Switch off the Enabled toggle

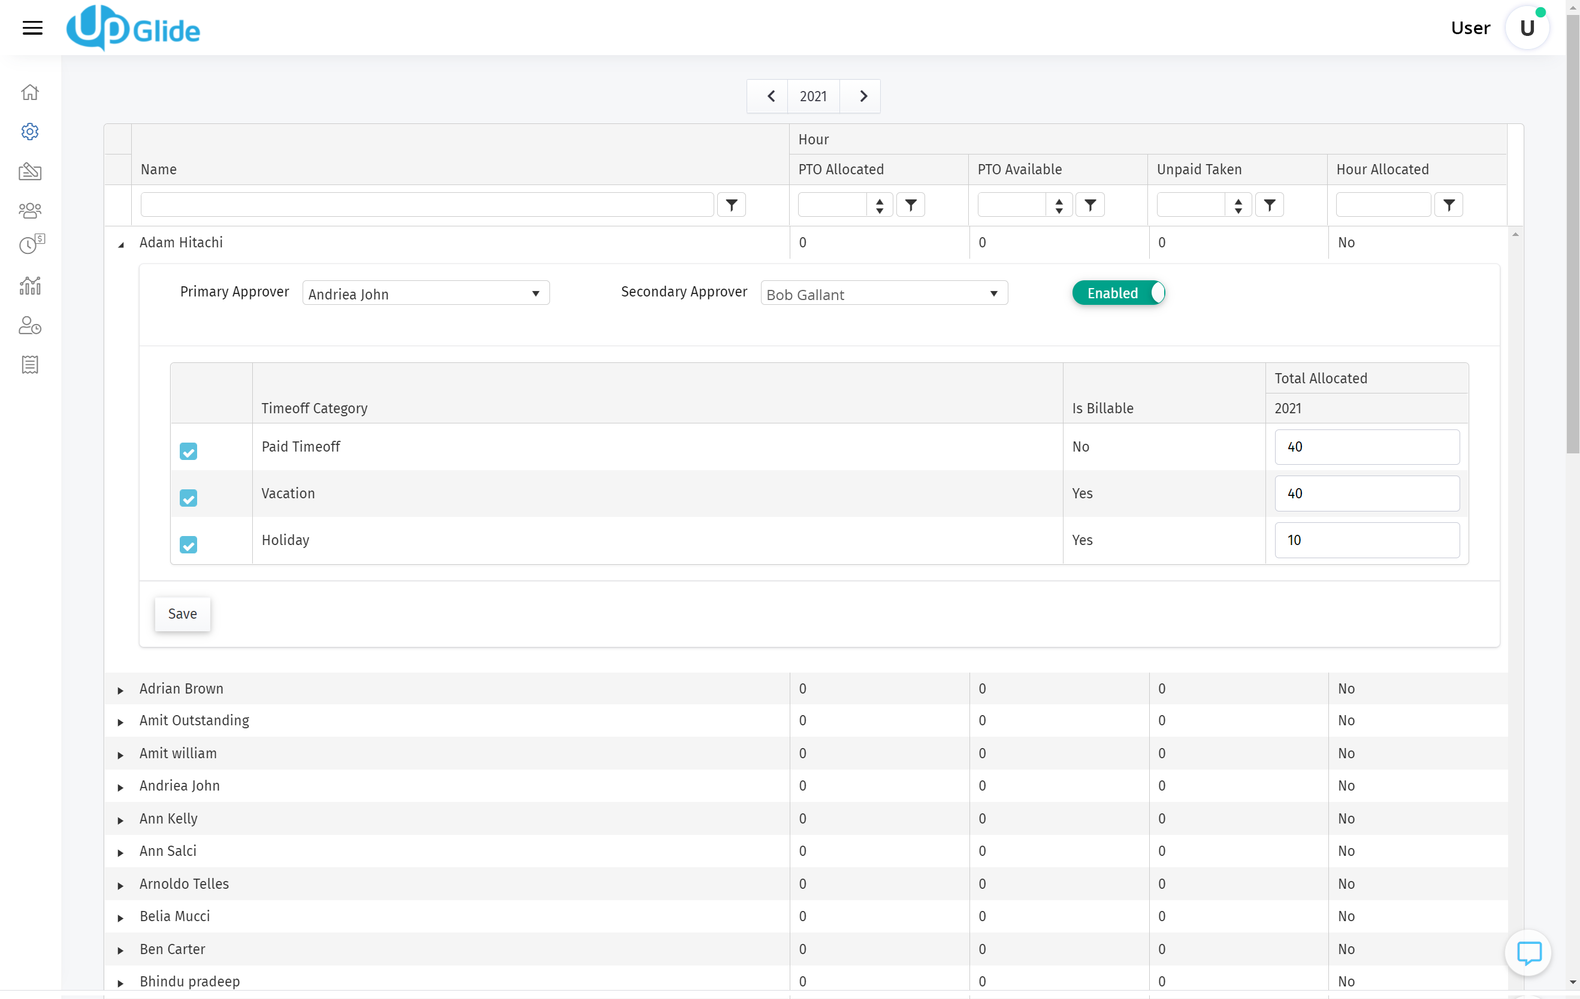pyautogui.click(x=1118, y=293)
